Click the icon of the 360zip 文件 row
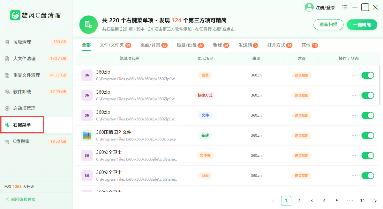The height and width of the screenshot is (209, 383). point(87,115)
